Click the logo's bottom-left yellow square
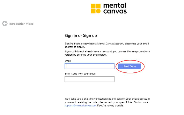184x115 pixels. [93, 11]
